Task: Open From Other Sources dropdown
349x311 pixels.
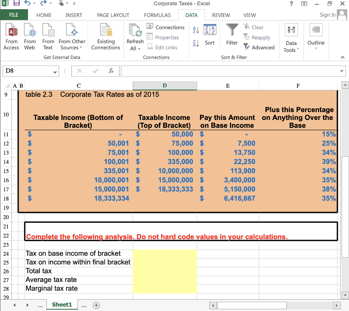Action: [72, 37]
